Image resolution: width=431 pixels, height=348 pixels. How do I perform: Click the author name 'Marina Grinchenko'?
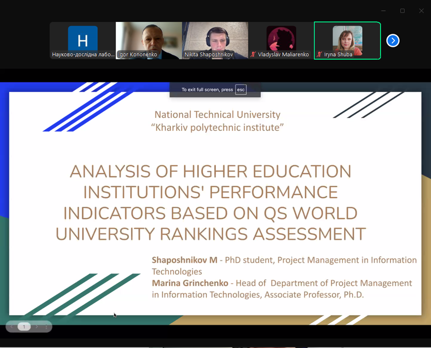pyautogui.click(x=190, y=283)
